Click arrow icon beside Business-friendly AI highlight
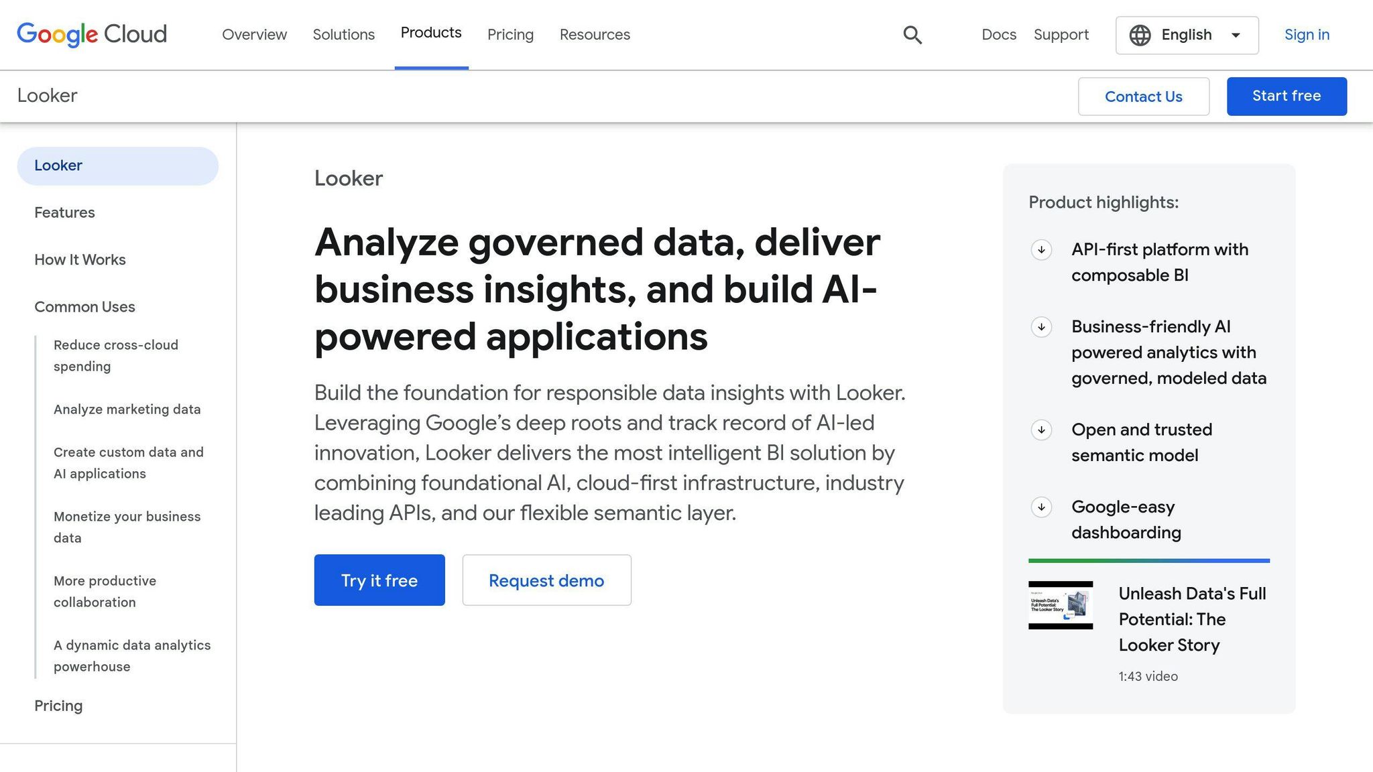The image size is (1373, 772). [x=1041, y=327]
